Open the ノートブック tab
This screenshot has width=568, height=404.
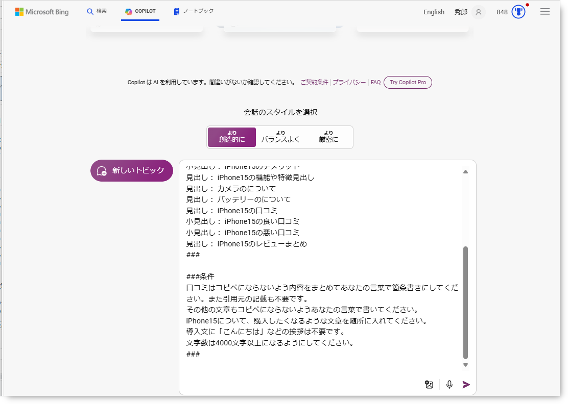pos(194,11)
